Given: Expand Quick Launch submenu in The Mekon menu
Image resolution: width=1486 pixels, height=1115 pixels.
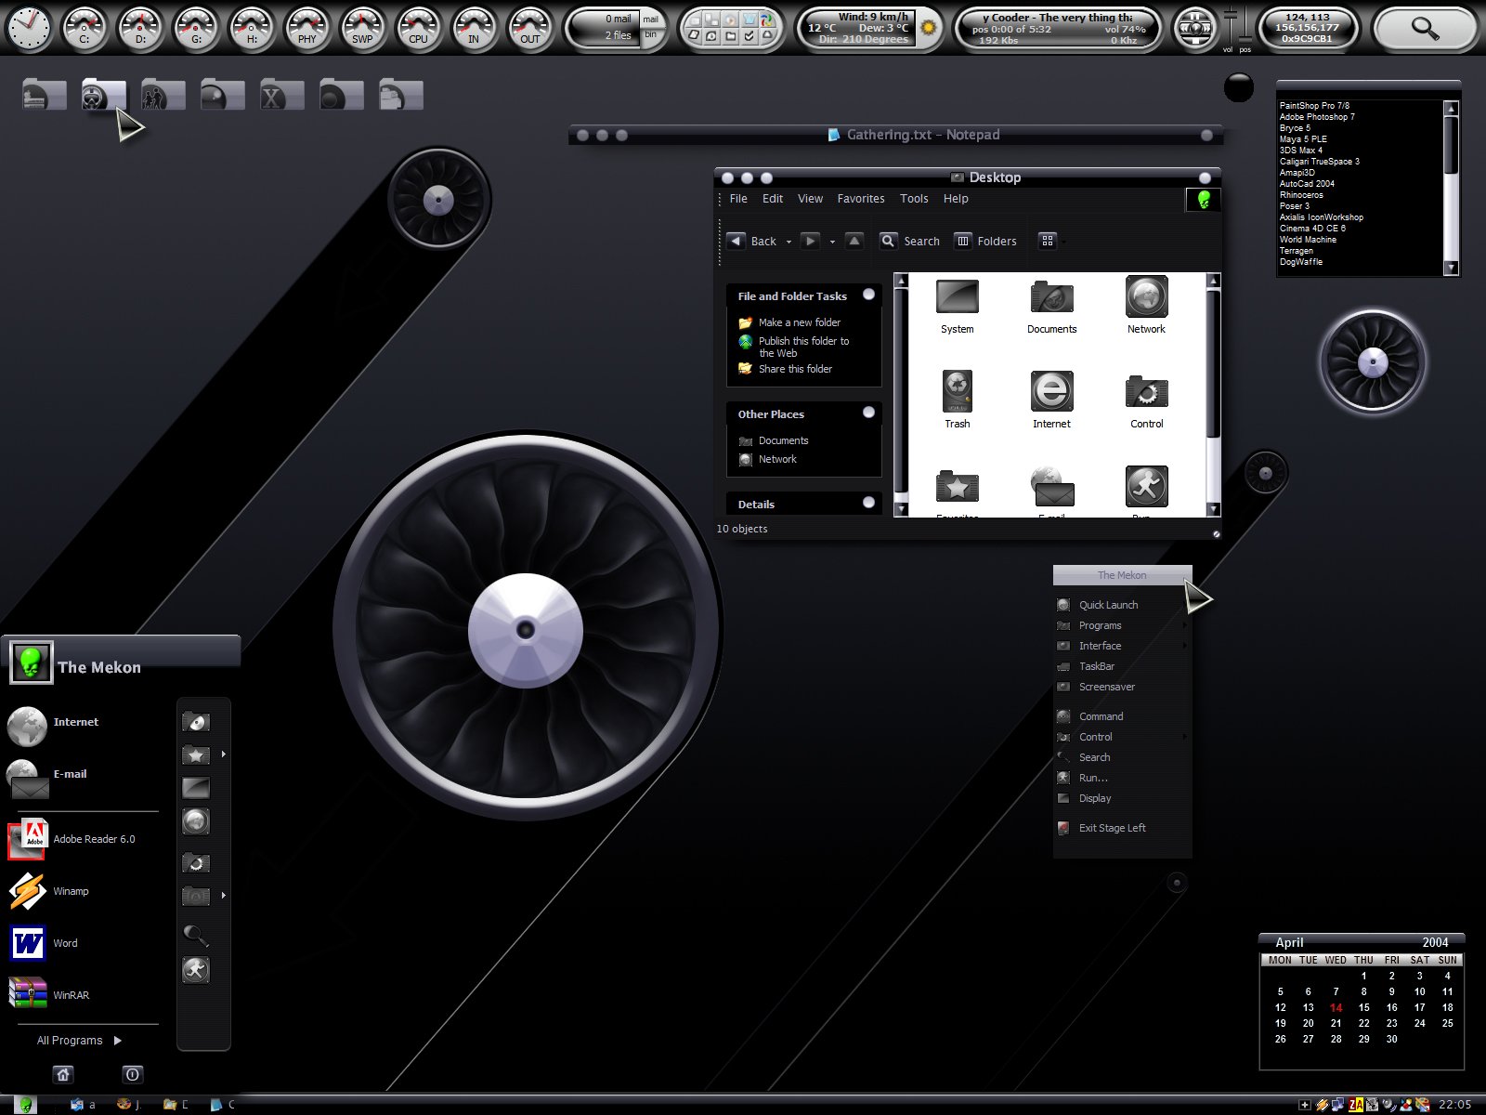Looking at the screenshot, I should (x=1122, y=605).
